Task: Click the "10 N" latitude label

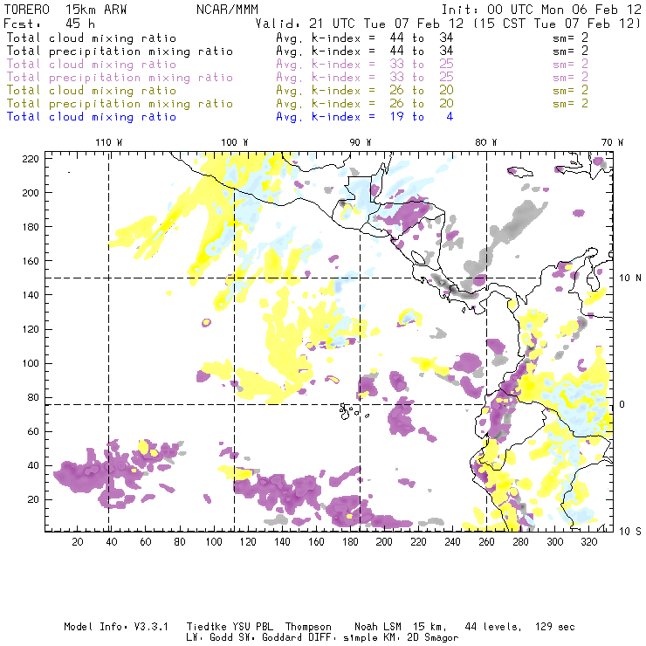Action: tap(630, 278)
